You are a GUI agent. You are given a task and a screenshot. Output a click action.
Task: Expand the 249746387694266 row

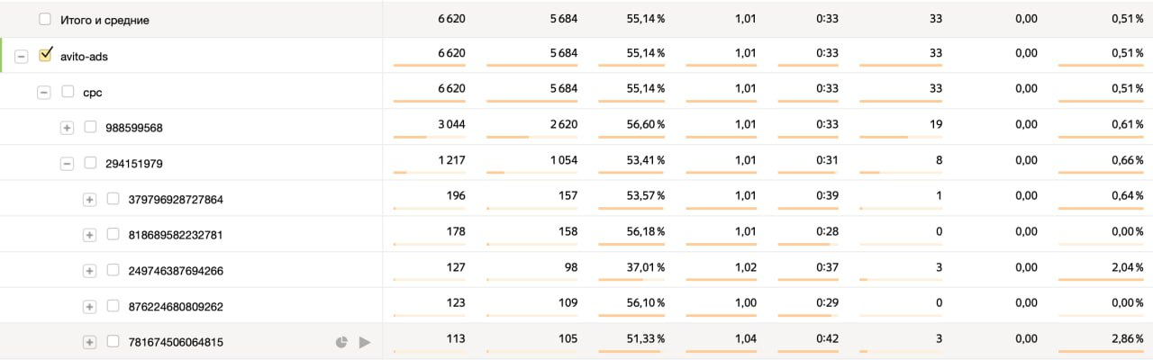(x=89, y=271)
